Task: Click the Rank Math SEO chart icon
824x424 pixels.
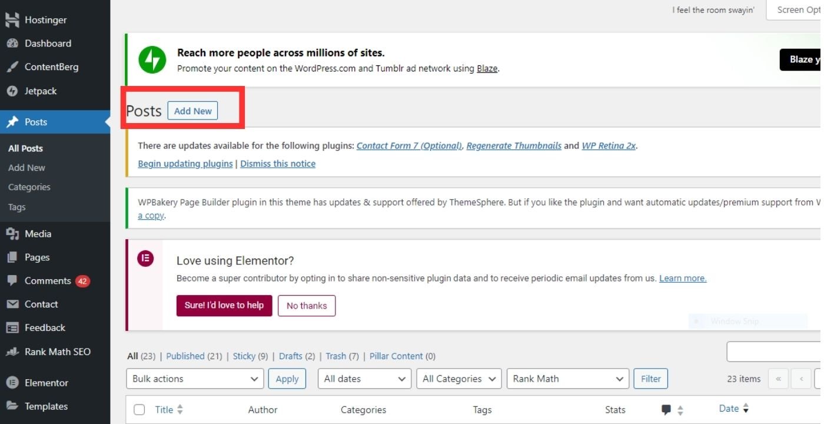Action: pyautogui.click(x=12, y=352)
